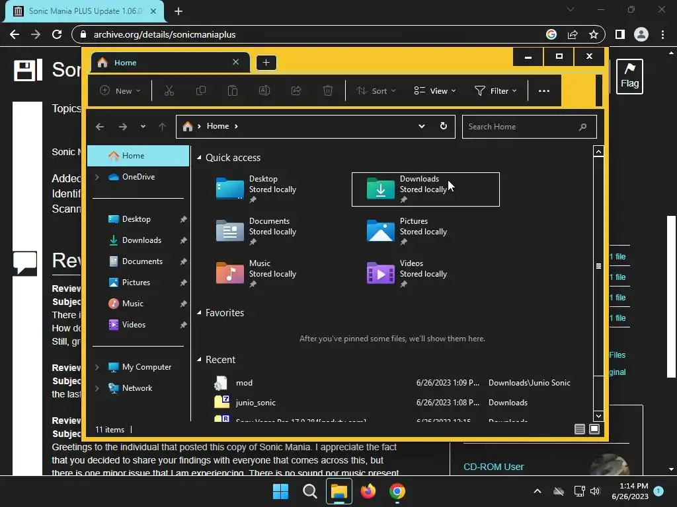
Task: Open the Sort options dropdown
Action: [376, 91]
